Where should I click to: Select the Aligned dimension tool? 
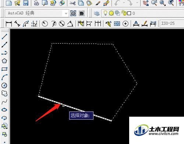tap(17, 24)
